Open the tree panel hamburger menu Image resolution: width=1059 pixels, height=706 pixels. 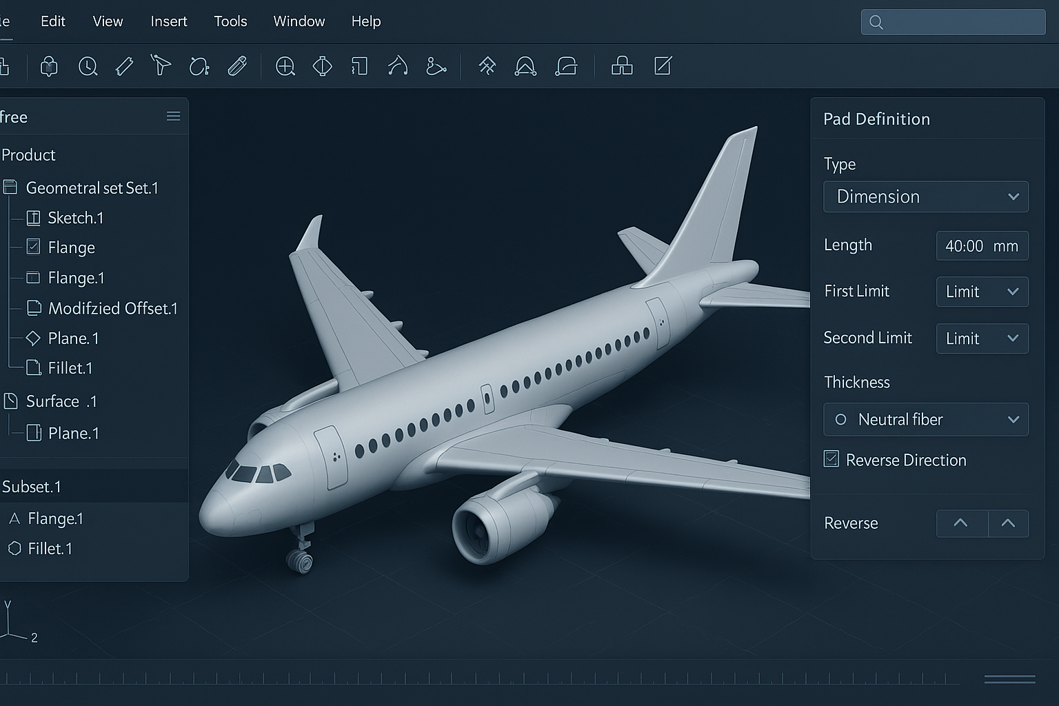tap(173, 117)
